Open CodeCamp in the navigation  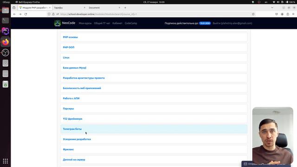131,23
